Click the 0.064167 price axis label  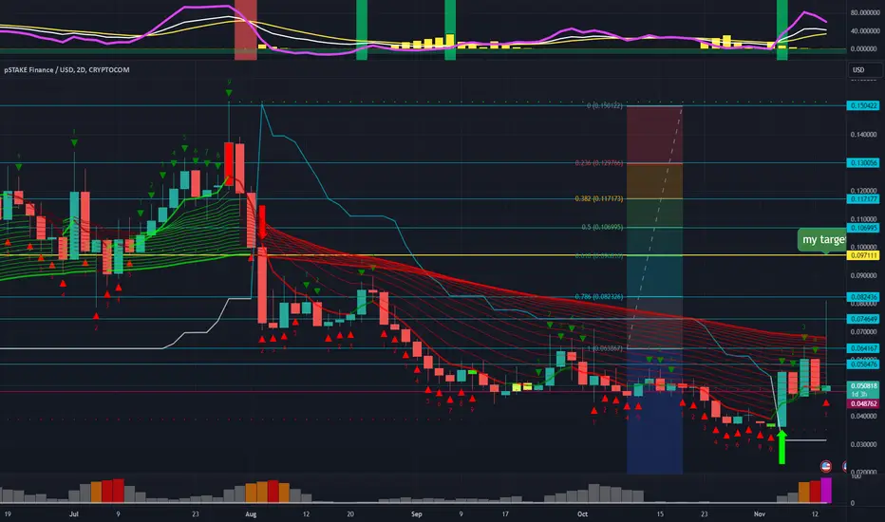(x=862, y=348)
